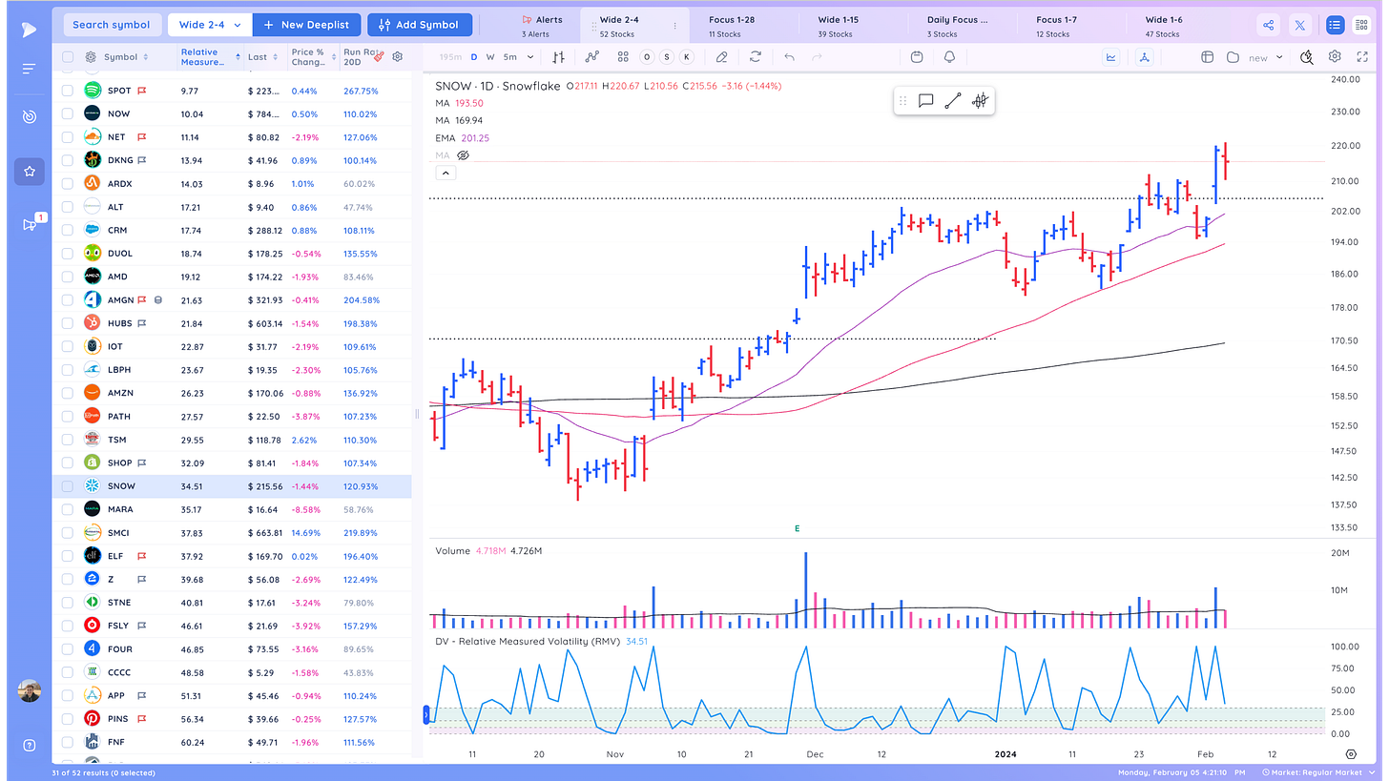1389x781 pixels.
Task: Add a comment annotation from the floating toolbar
Action: coord(925,100)
